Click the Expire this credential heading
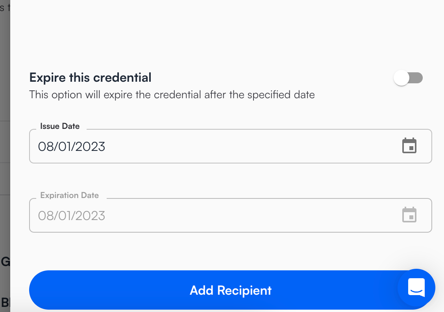 coord(90,77)
